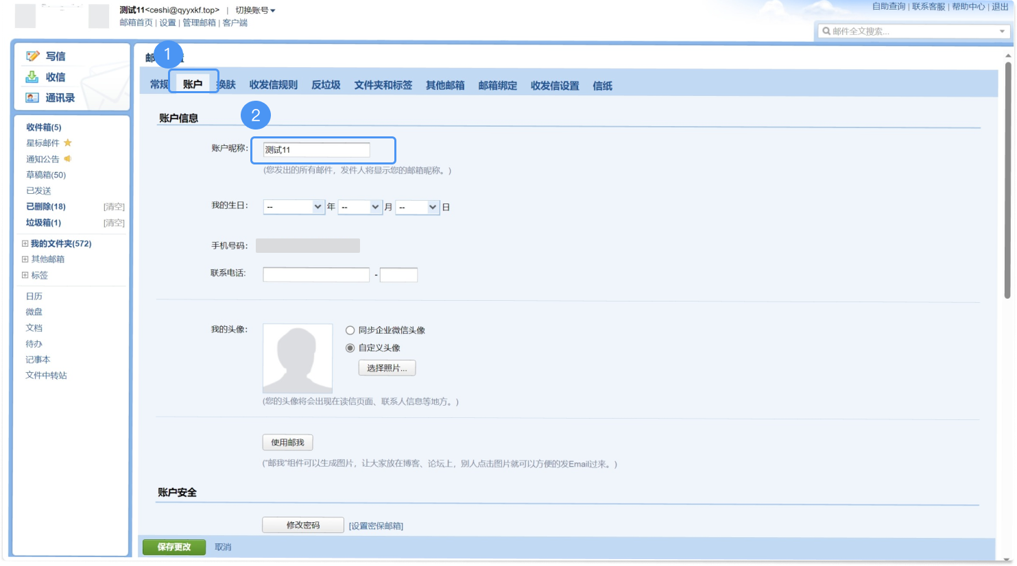Click the speaker icon beside 通知公告

68,159
